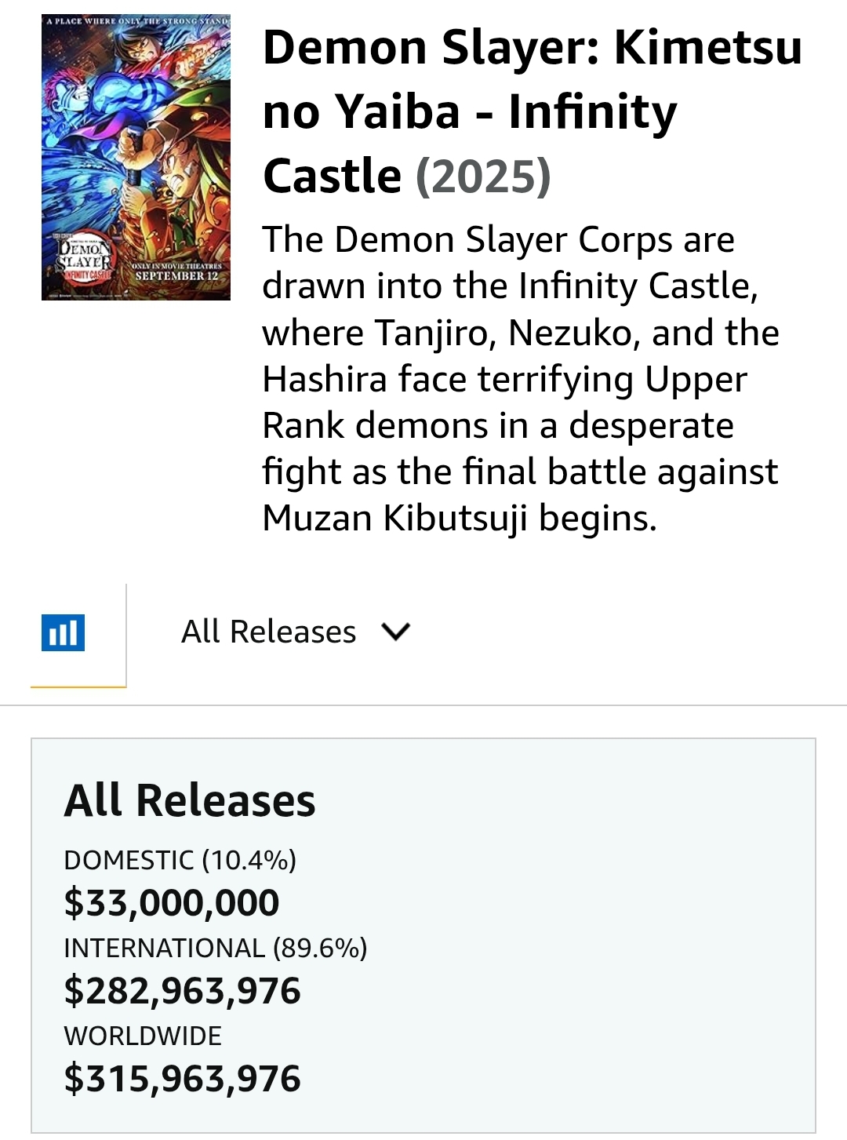
Task: Click the word Castle in the title
Action: point(333,176)
